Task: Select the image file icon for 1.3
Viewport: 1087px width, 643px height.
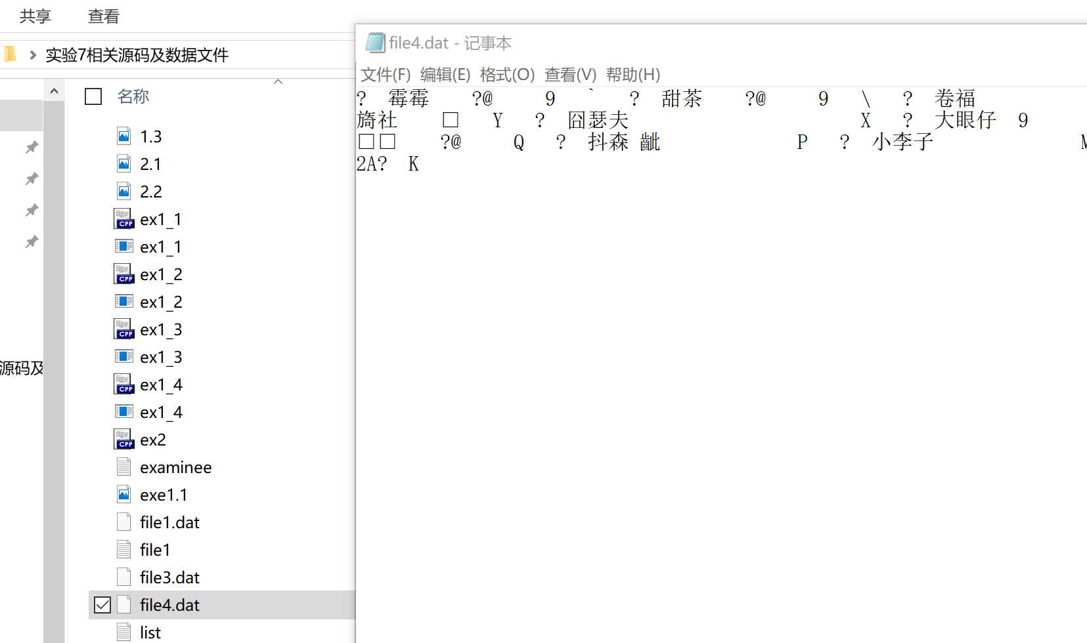Action: tap(124, 136)
